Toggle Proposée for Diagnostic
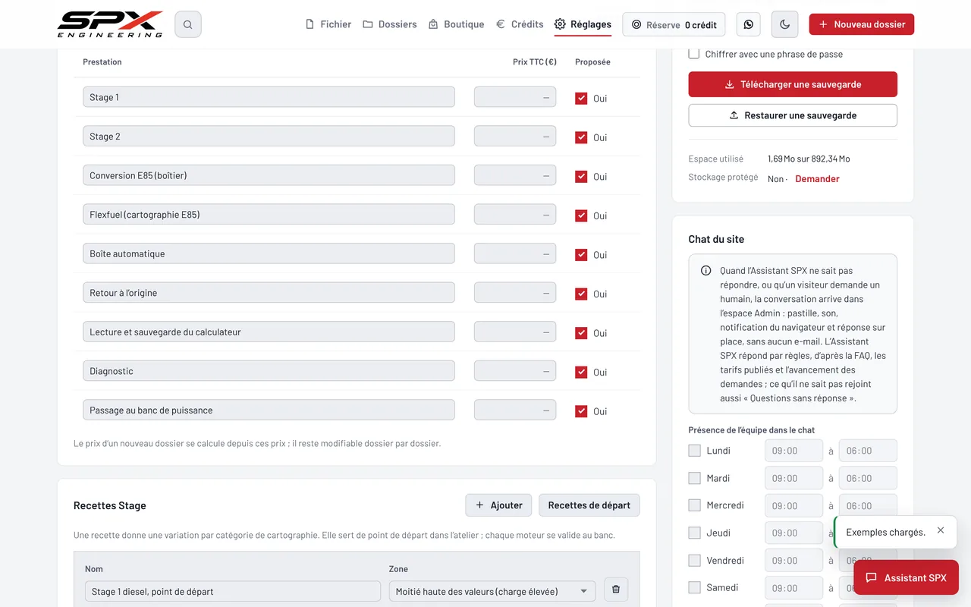Screen dimensions: 971x607 tap(581, 372)
